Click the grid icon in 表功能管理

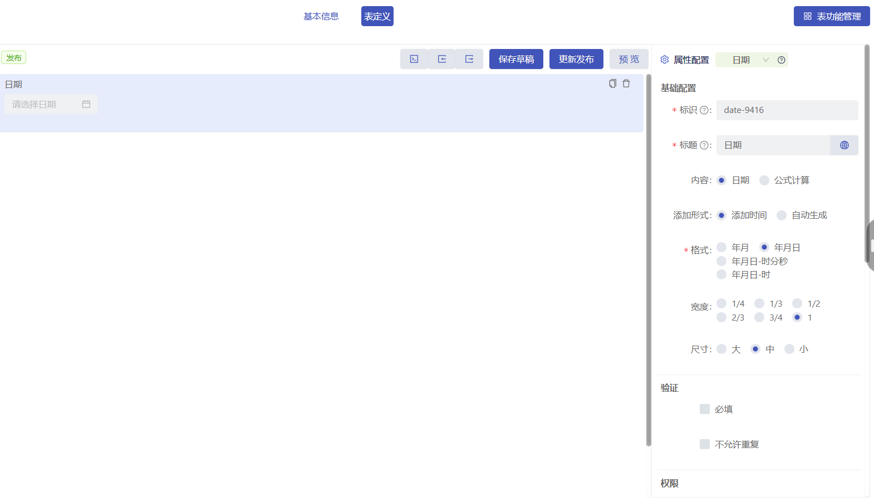(x=808, y=16)
